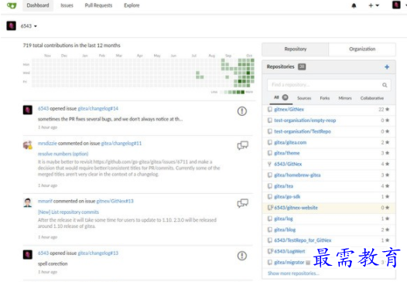Open the gitea/homebrew-gitea repository
The height and width of the screenshot is (282, 407).
(x=297, y=175)
